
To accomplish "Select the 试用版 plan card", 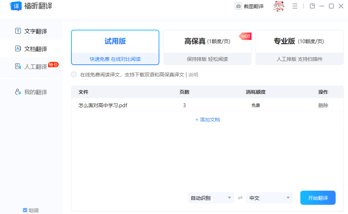I will tap(115, 47).
